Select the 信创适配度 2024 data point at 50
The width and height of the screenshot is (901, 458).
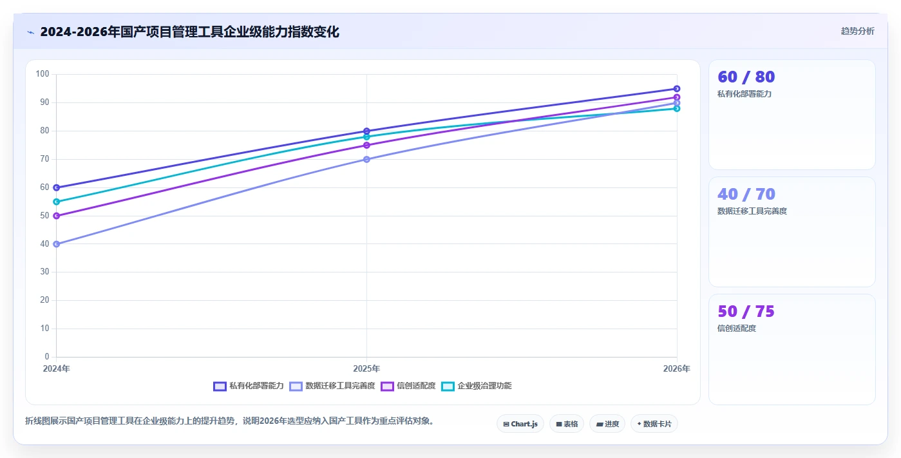57,216
